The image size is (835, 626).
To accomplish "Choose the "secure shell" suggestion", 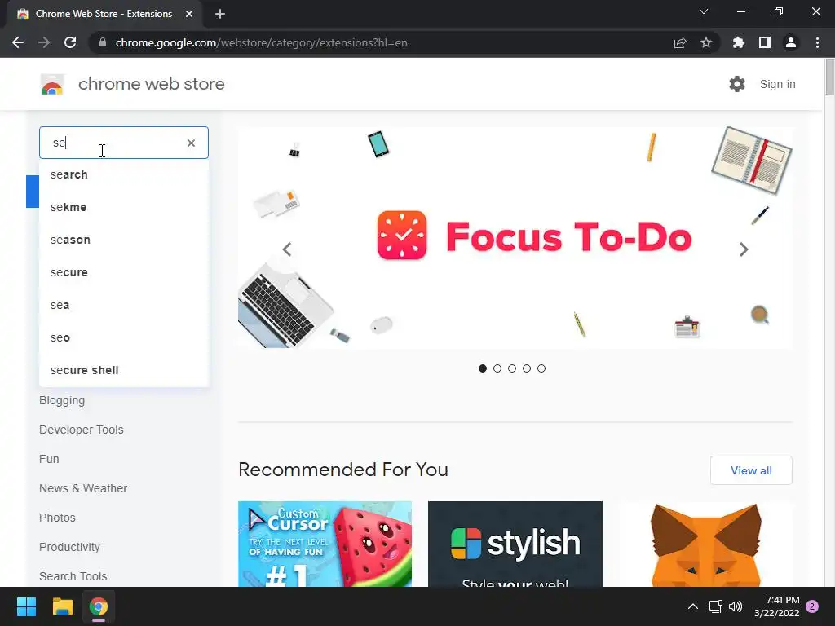I will coord(124,370).
